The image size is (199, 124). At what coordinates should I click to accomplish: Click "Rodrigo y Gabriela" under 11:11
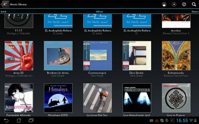pos(18,33)
